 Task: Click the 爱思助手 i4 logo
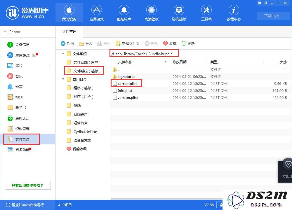[27, 13]
